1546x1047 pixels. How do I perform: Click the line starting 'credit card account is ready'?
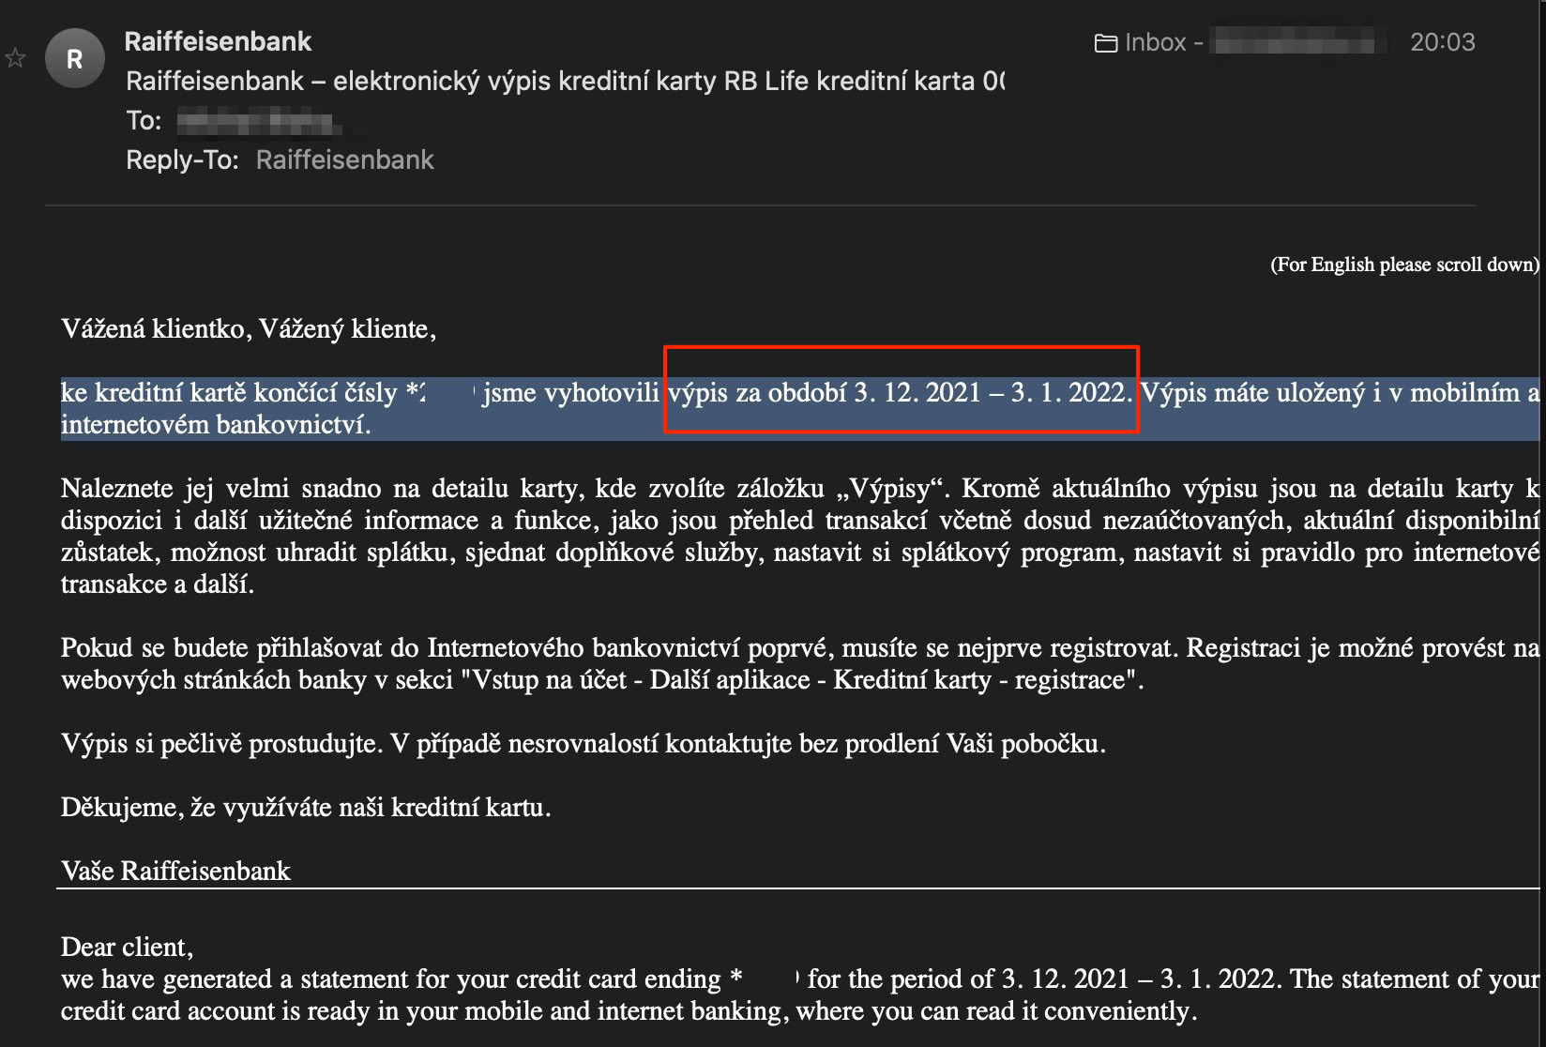pyautogui.click(x=629, y=1011)
